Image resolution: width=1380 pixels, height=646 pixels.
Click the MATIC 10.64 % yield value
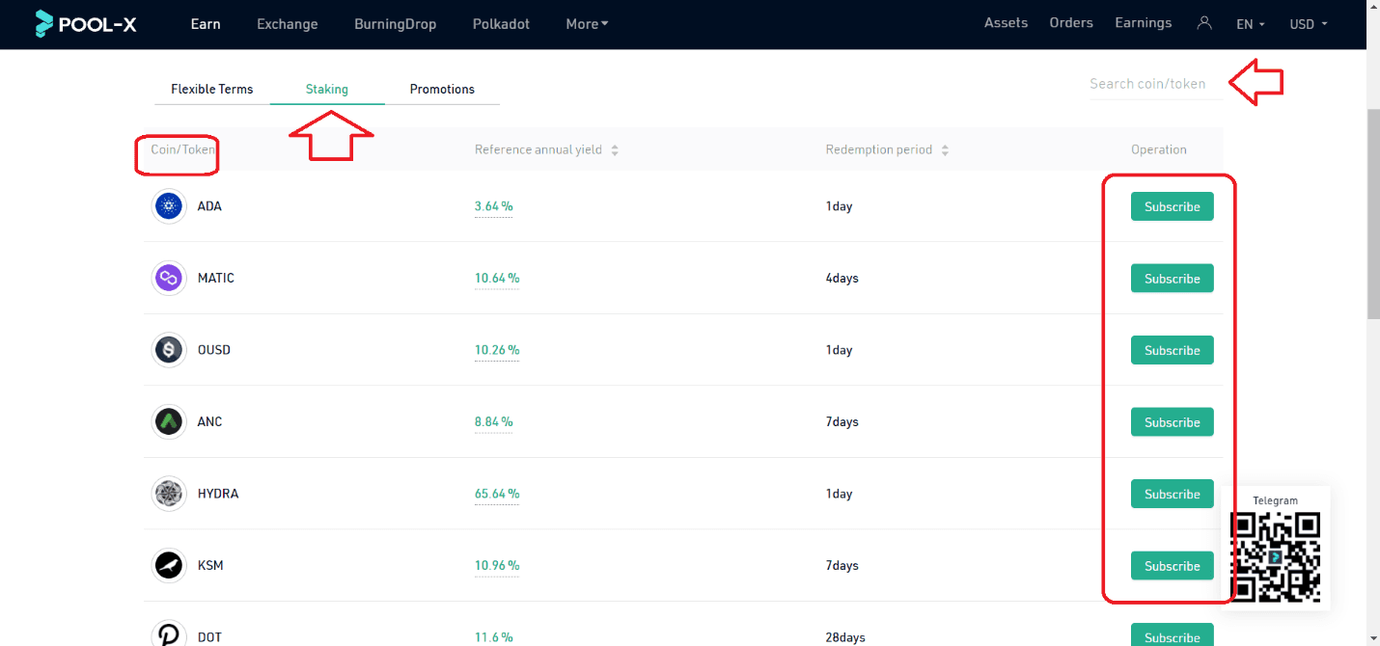[x=497, y=278]
